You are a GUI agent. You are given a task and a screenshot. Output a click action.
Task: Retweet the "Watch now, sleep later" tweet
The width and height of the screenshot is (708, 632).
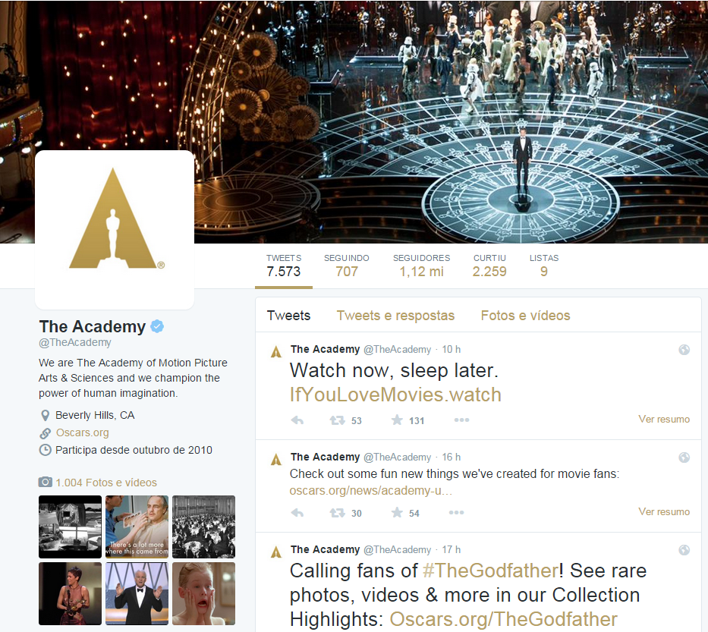coord(337,420)
